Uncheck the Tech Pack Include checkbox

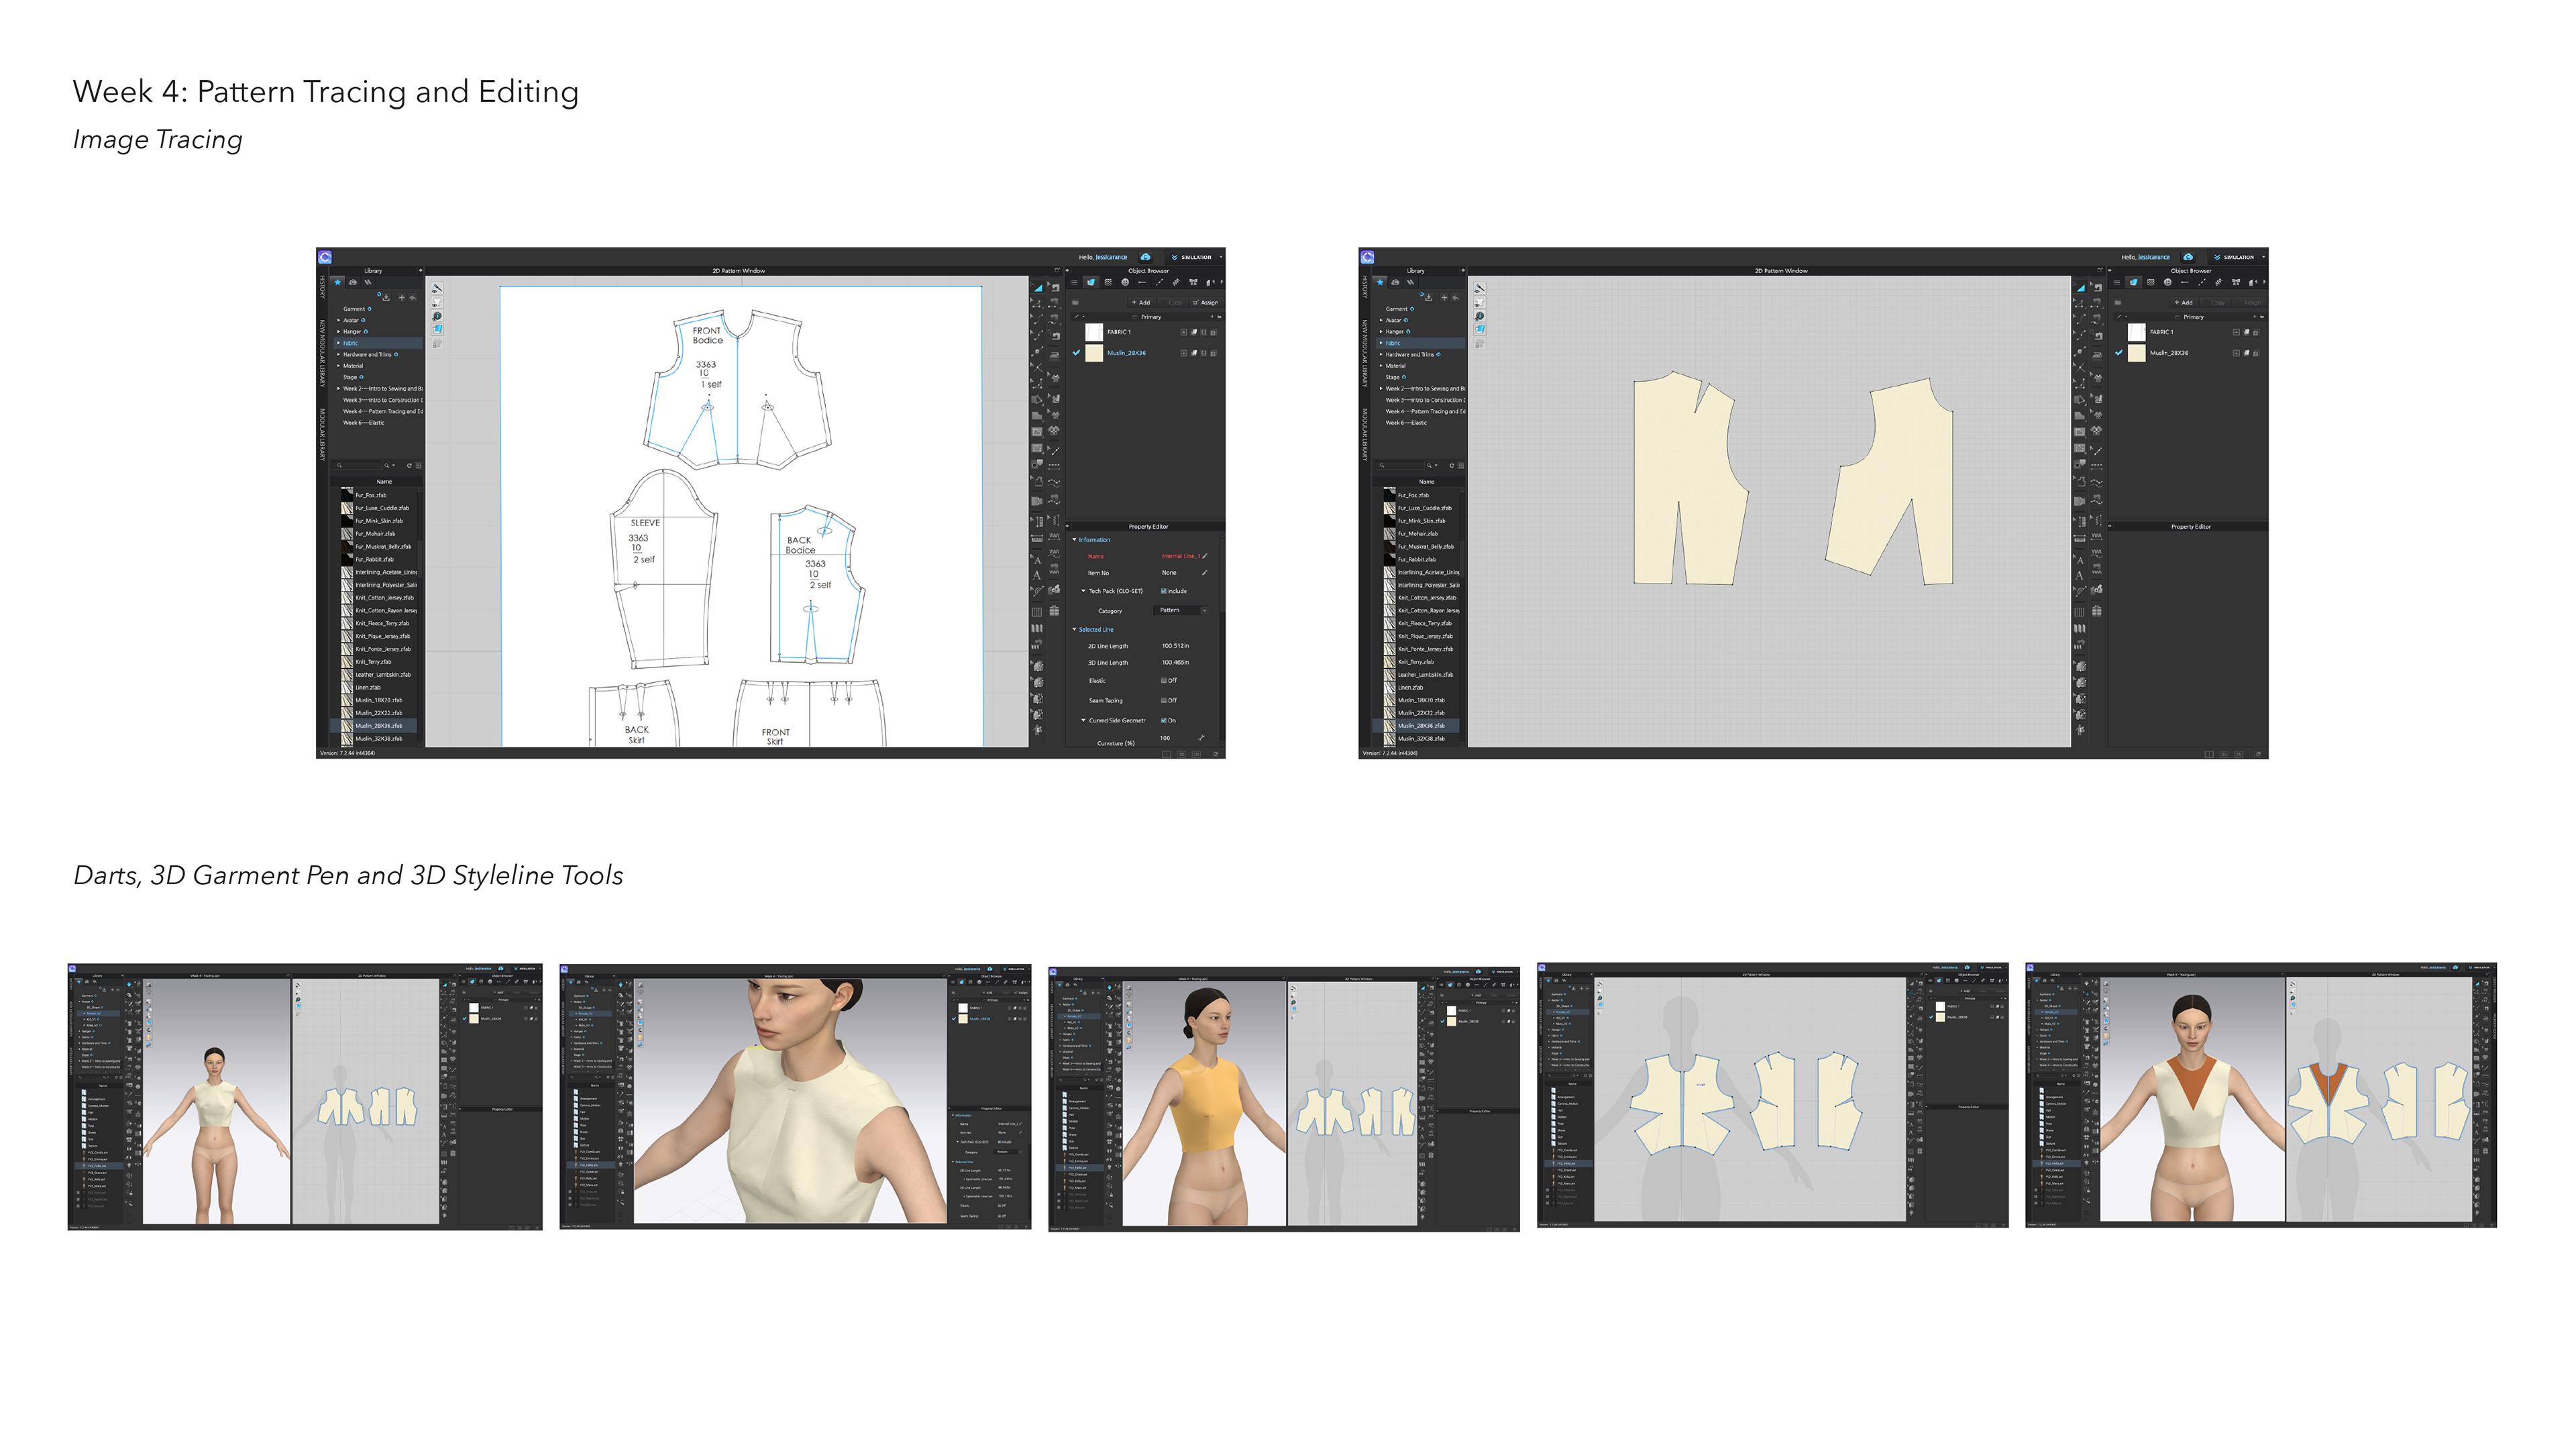click(1163, 591)
